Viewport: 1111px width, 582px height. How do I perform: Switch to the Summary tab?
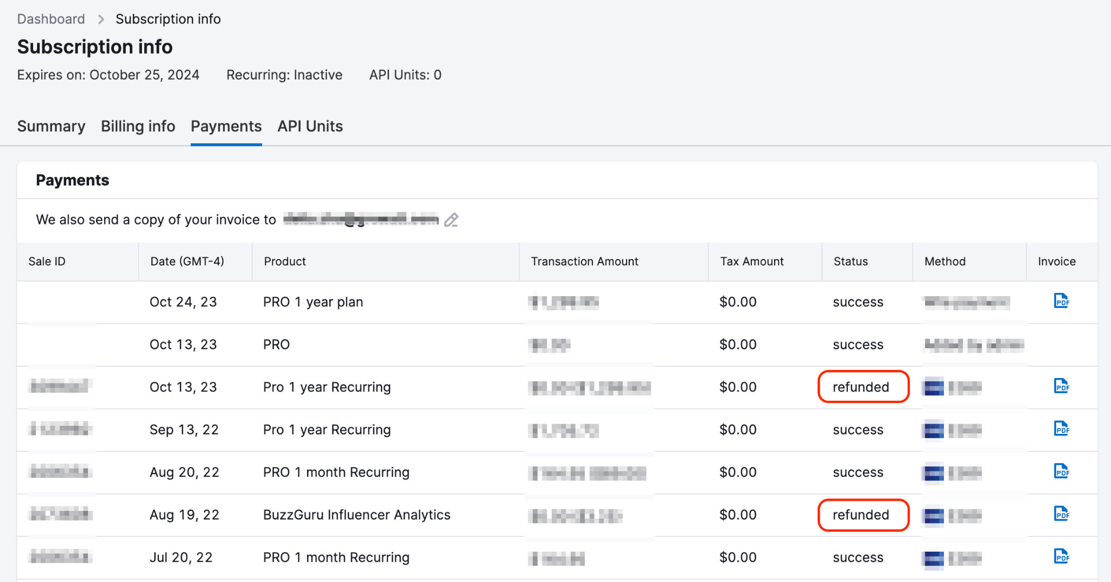pos(51,126)
